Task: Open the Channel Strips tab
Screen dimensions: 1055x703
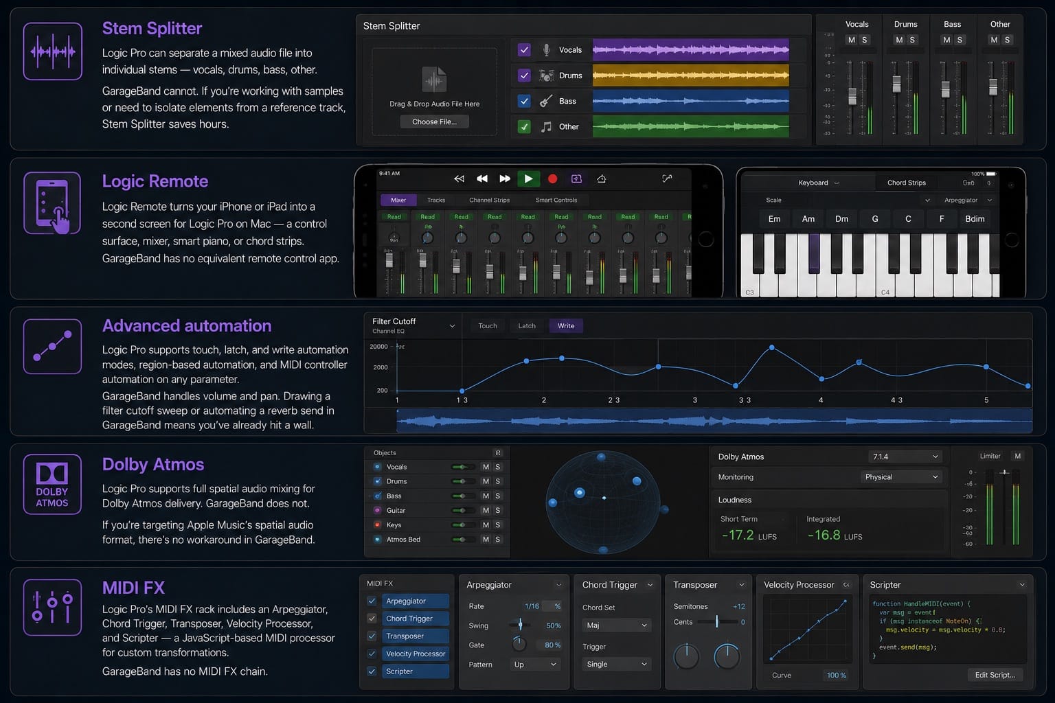Action: pos(490,200)
